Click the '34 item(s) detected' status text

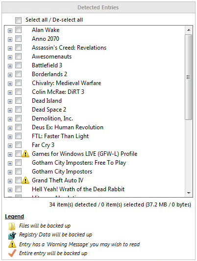pos(73,204)
